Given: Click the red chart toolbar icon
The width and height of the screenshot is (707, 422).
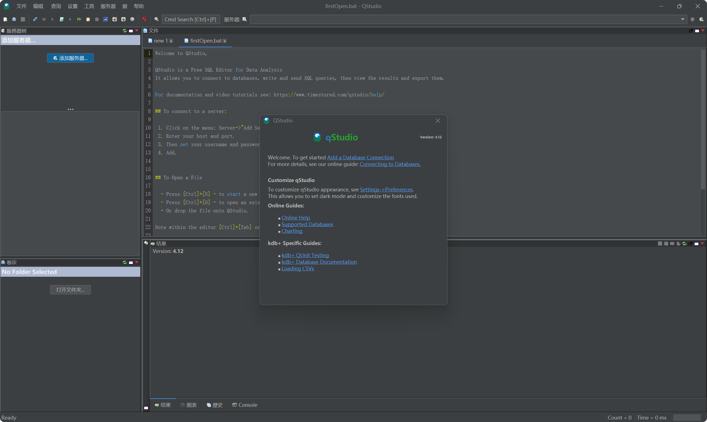Looking at the screenshot, I should pyautogui.click(x=145, y=19).
